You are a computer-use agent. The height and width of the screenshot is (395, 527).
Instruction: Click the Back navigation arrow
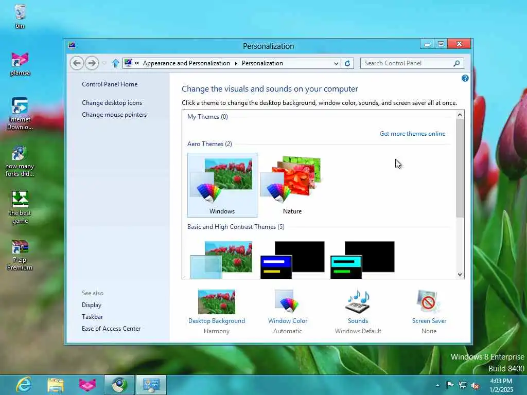[77, 63]
